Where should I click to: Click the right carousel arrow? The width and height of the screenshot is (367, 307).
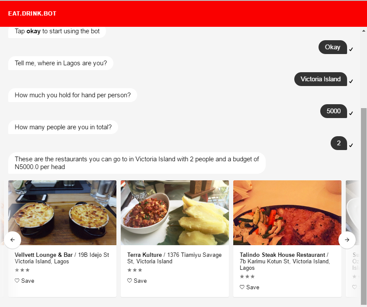[347, 240]
